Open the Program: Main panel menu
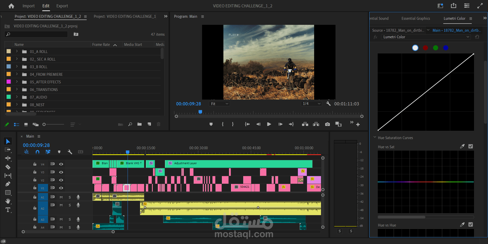The width and height of the screenshot is (488, 244). tap(203, 16)
